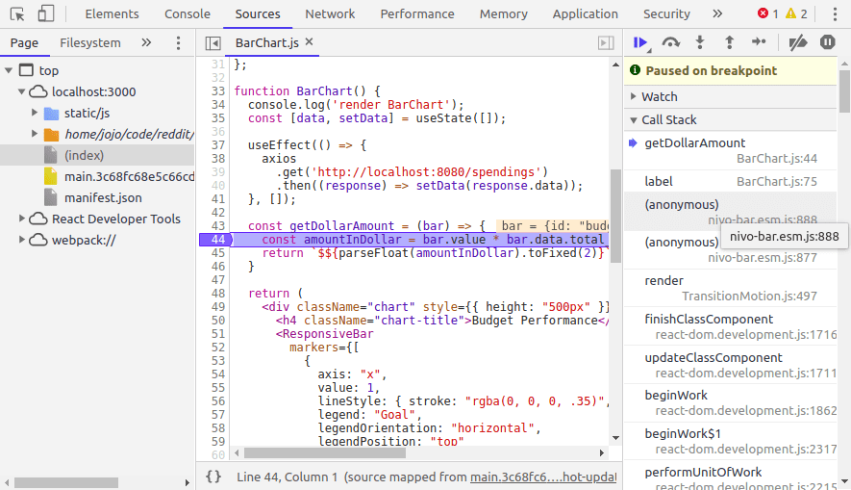Screen dimensions: 851x490
Task: Hide the debugger sidebar icon
Action: tap(606, 43)
